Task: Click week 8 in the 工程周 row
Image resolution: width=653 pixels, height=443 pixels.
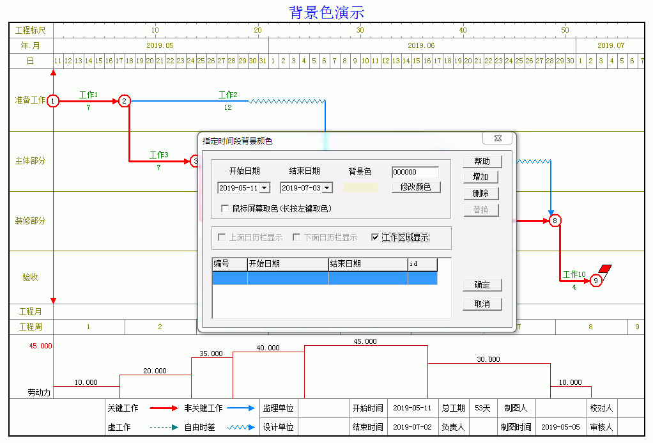Action: [590, 327]
